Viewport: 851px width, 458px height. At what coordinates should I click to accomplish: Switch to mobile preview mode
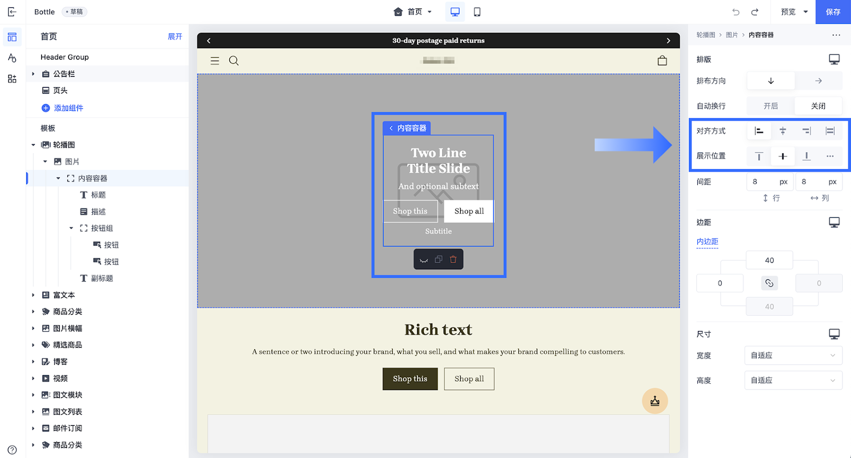pos(477,12)
